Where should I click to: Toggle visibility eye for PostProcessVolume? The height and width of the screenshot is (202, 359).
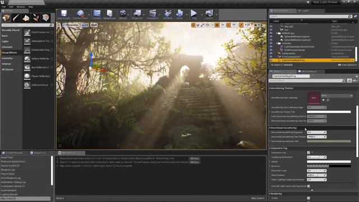point(271,50)
